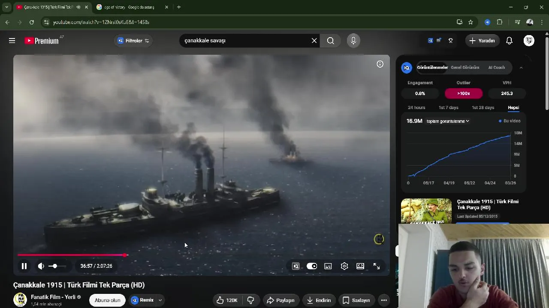The image size is (549, 308).
Task: Open the browser tab list dropdown arrow
Action: 6,7
